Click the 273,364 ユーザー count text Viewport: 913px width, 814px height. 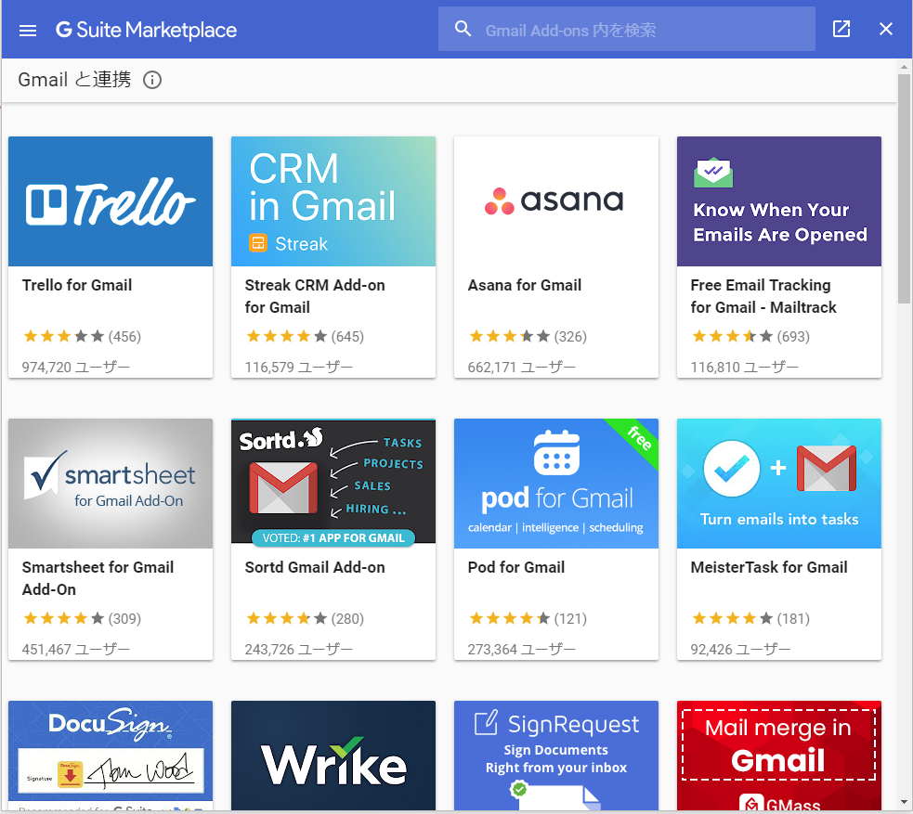point(522,650)
